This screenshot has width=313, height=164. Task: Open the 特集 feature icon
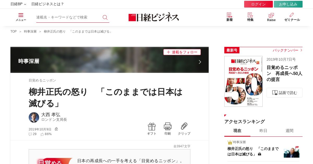(250, 15)
